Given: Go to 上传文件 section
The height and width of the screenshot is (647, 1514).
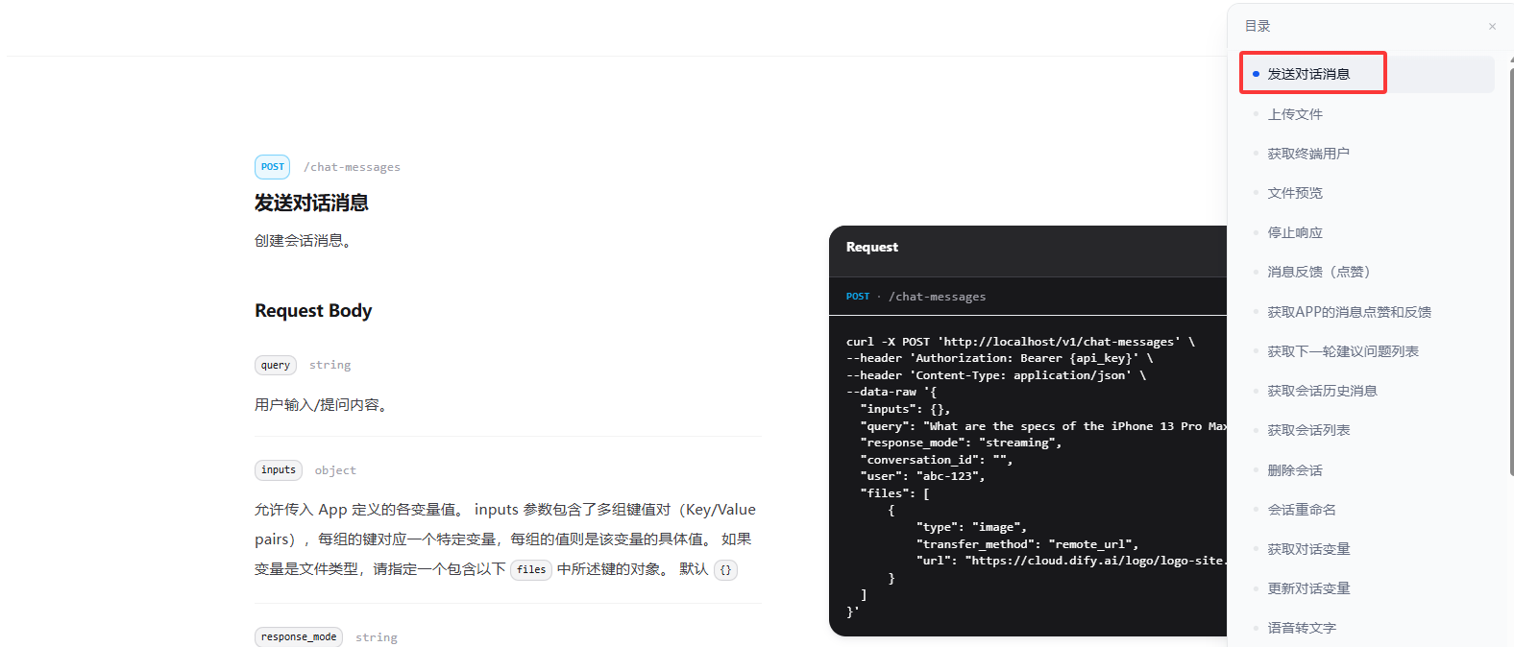Looking at the screenshot, I should click(1295, 114).
